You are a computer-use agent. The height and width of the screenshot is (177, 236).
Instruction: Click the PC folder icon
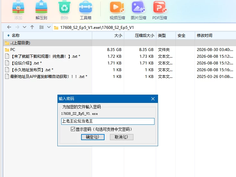tap(7, 50)
